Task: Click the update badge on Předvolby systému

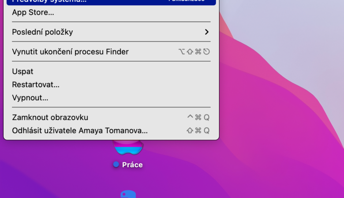Action: pyautogui.click(x=186, y=1)
